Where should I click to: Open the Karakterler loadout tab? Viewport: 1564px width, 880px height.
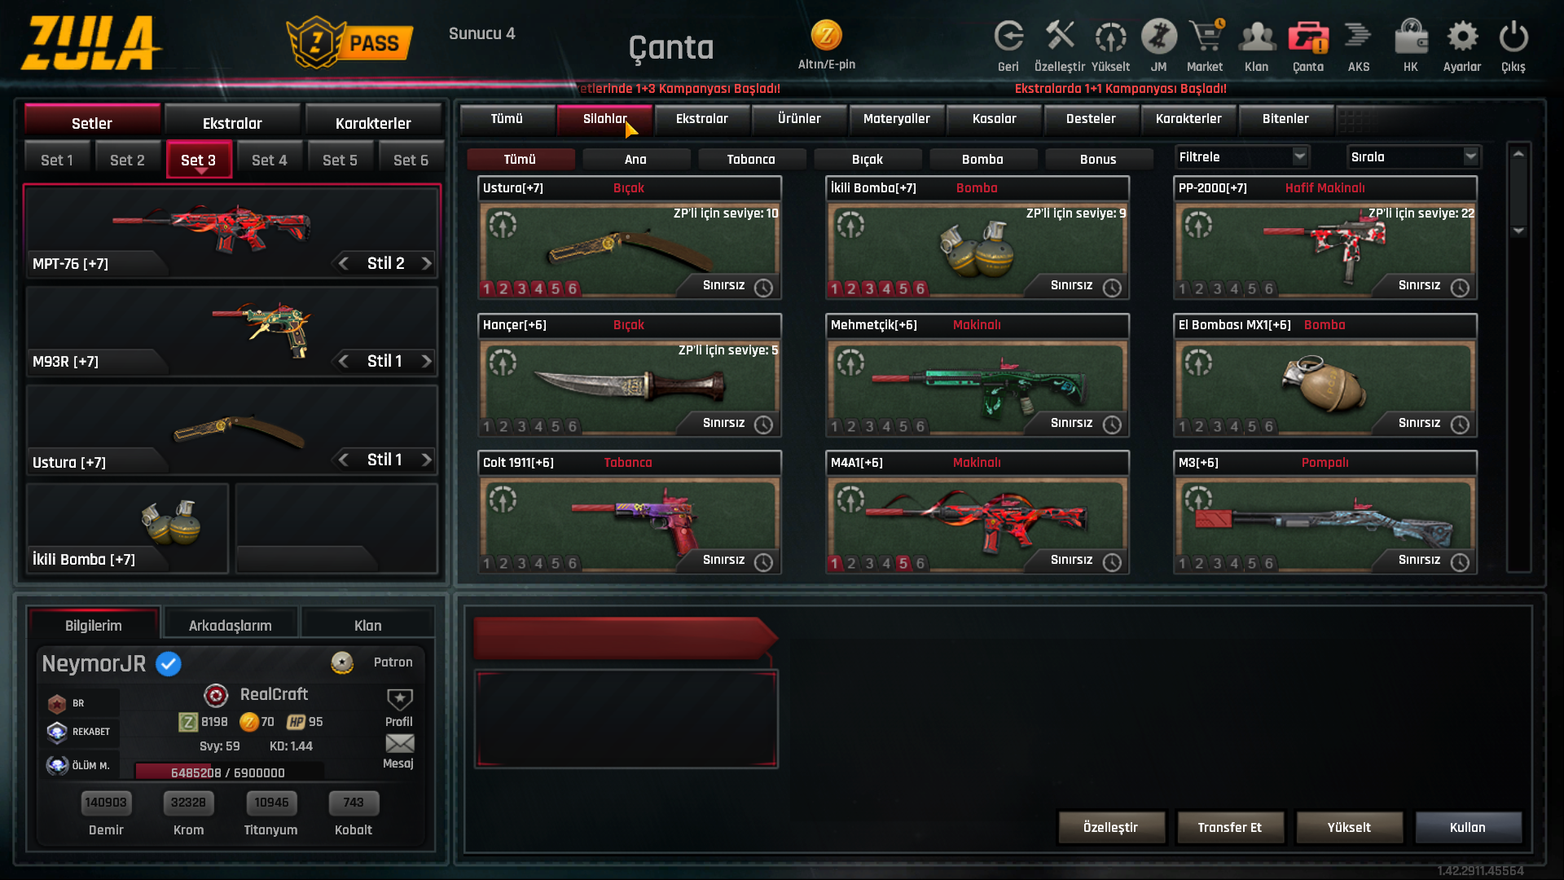coord(373,123)
